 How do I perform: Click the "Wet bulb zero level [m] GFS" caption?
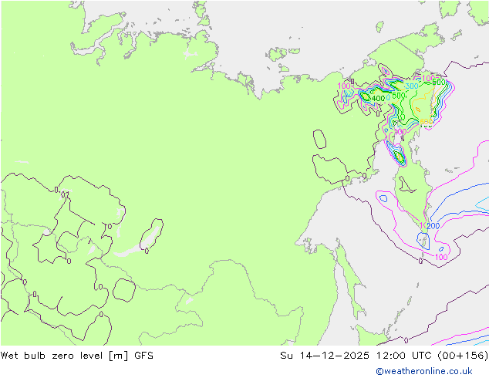click(76, 356)
